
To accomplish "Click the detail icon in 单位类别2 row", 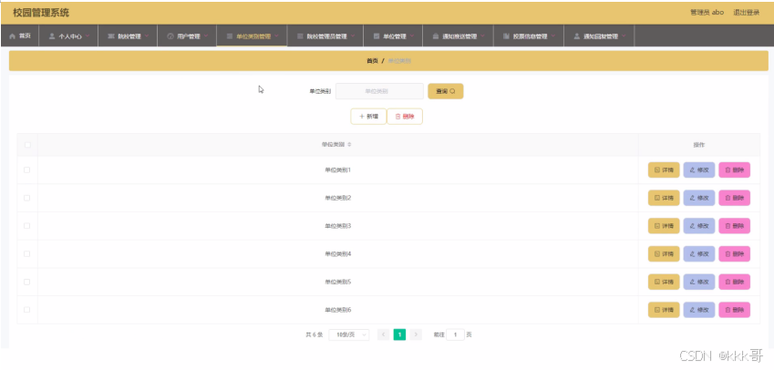I will 657,198.
